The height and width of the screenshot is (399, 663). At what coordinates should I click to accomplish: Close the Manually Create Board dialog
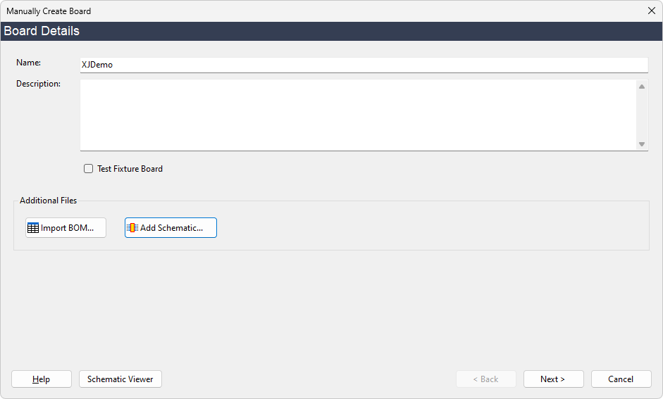(652, 11)
